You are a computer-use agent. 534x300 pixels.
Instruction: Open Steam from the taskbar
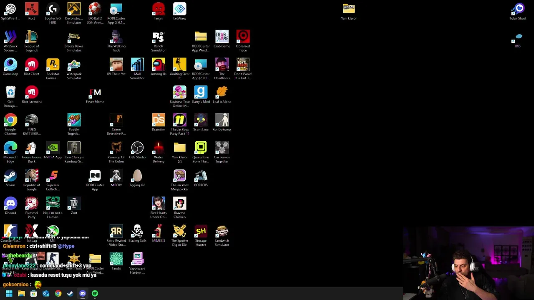[x=70, y=294]
